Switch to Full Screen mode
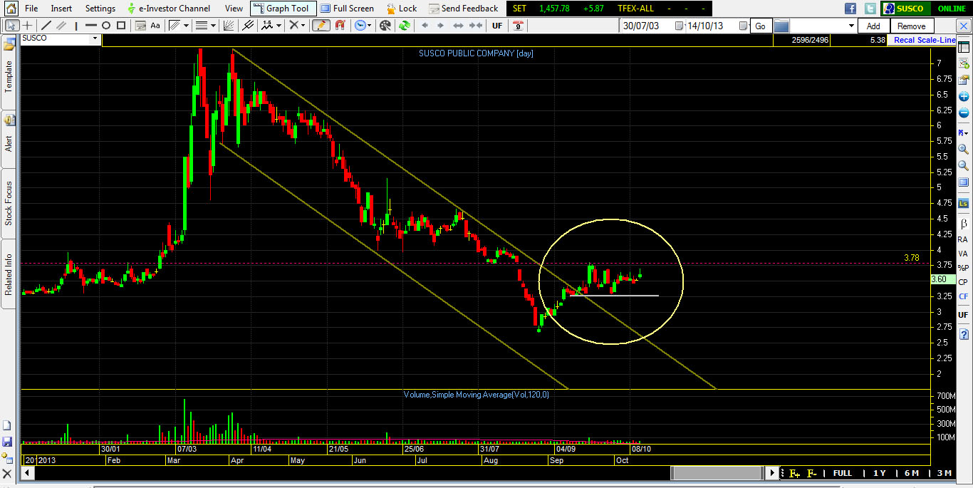This screenshot has height=488, width=973. 347,9
